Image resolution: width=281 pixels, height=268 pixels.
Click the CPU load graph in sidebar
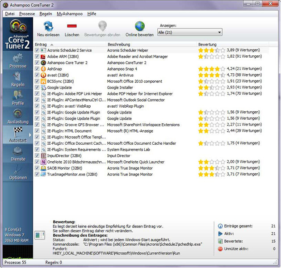18,252
